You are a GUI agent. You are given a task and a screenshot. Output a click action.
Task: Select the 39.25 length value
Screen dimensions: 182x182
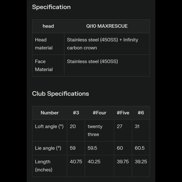(141, 162)
